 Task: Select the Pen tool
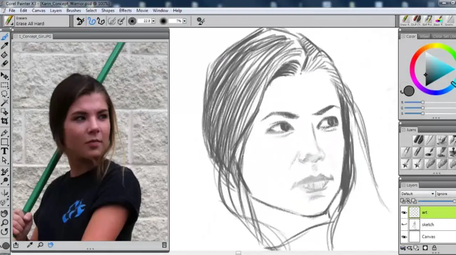point(4,133)
